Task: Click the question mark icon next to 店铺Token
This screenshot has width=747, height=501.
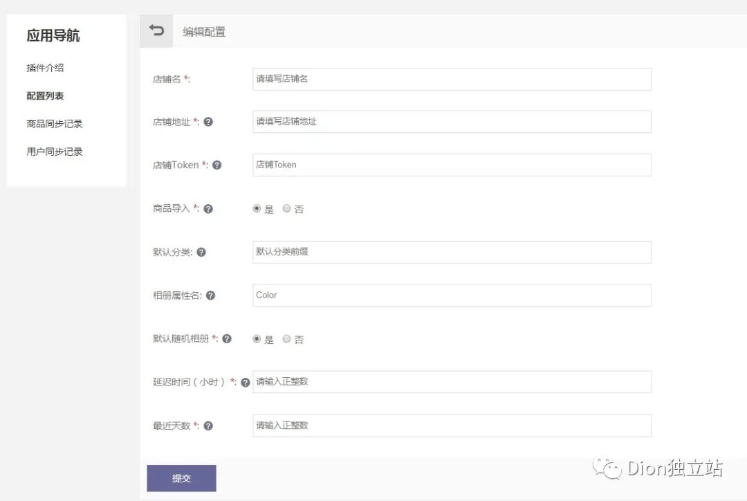Action: (x=216, y=165)
